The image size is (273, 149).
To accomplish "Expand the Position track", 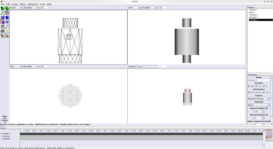I will pos(2,136).
